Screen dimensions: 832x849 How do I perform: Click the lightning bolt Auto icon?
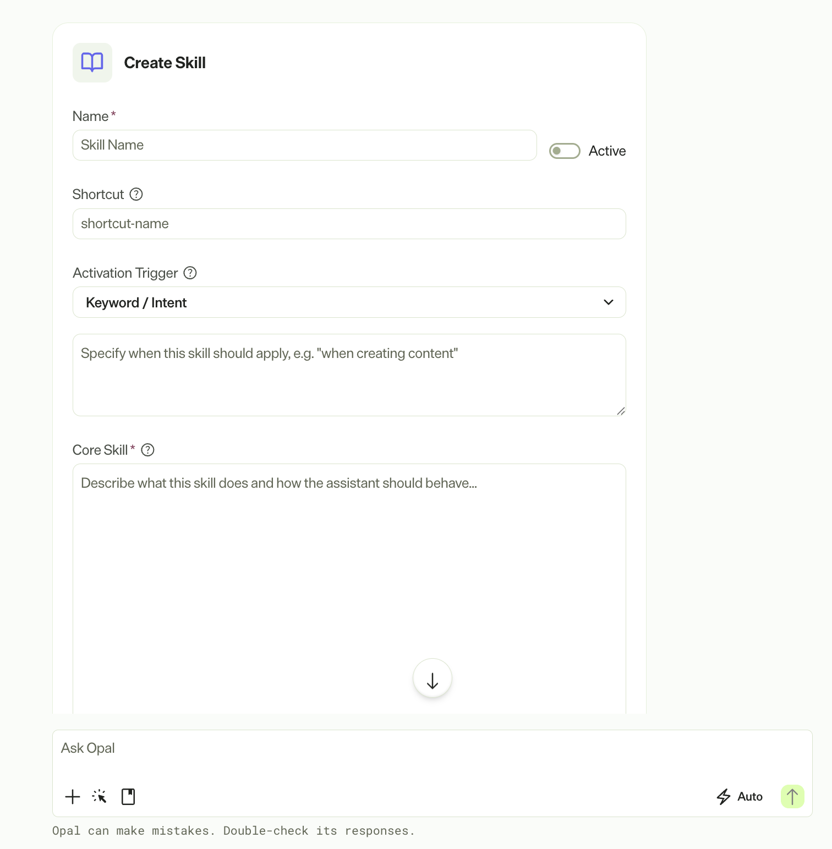724,797
